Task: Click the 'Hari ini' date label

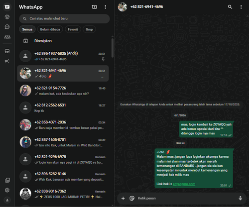Action: coord(180,143)
